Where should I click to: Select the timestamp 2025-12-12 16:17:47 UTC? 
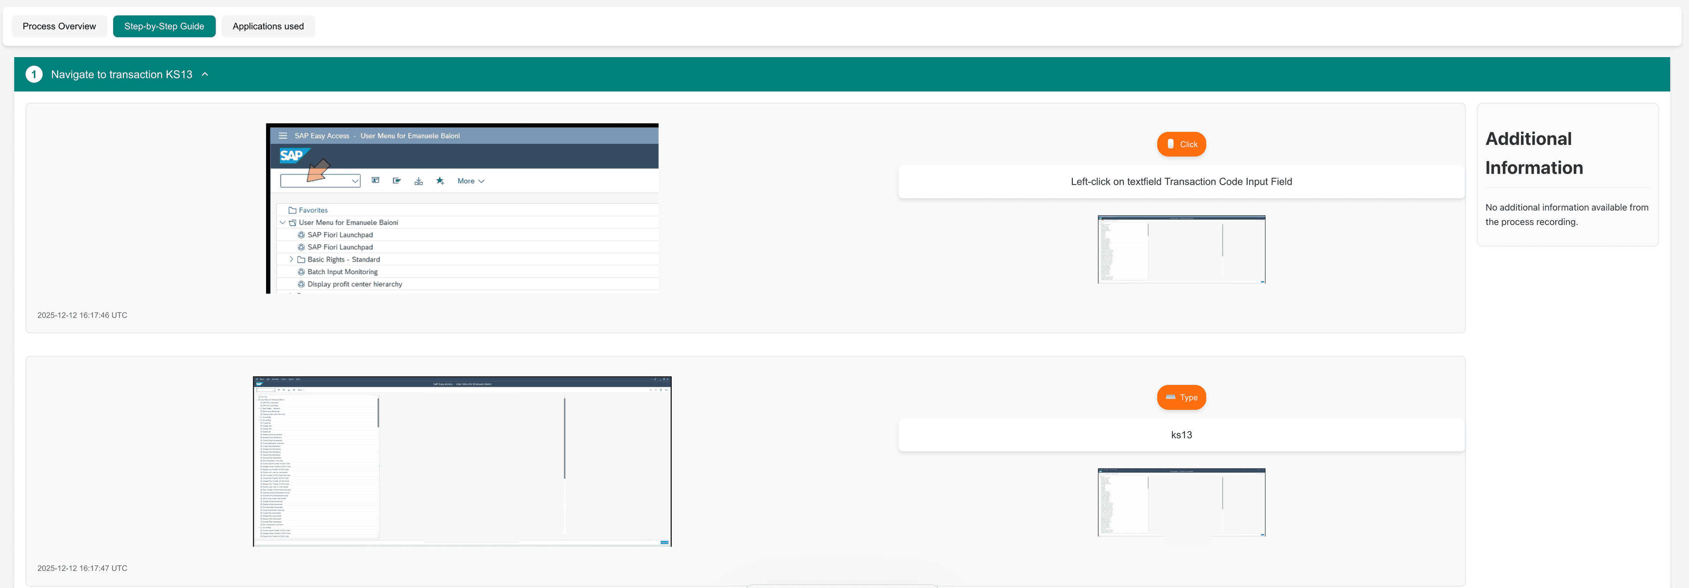tap(82, 568)
